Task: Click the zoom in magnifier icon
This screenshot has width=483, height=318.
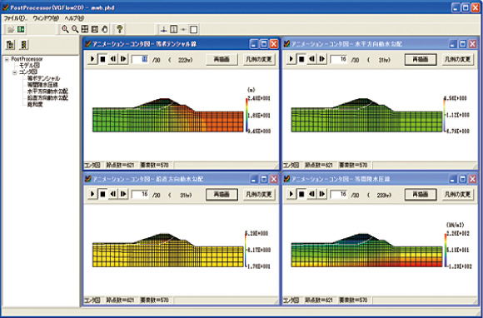Action: (65, 29)
